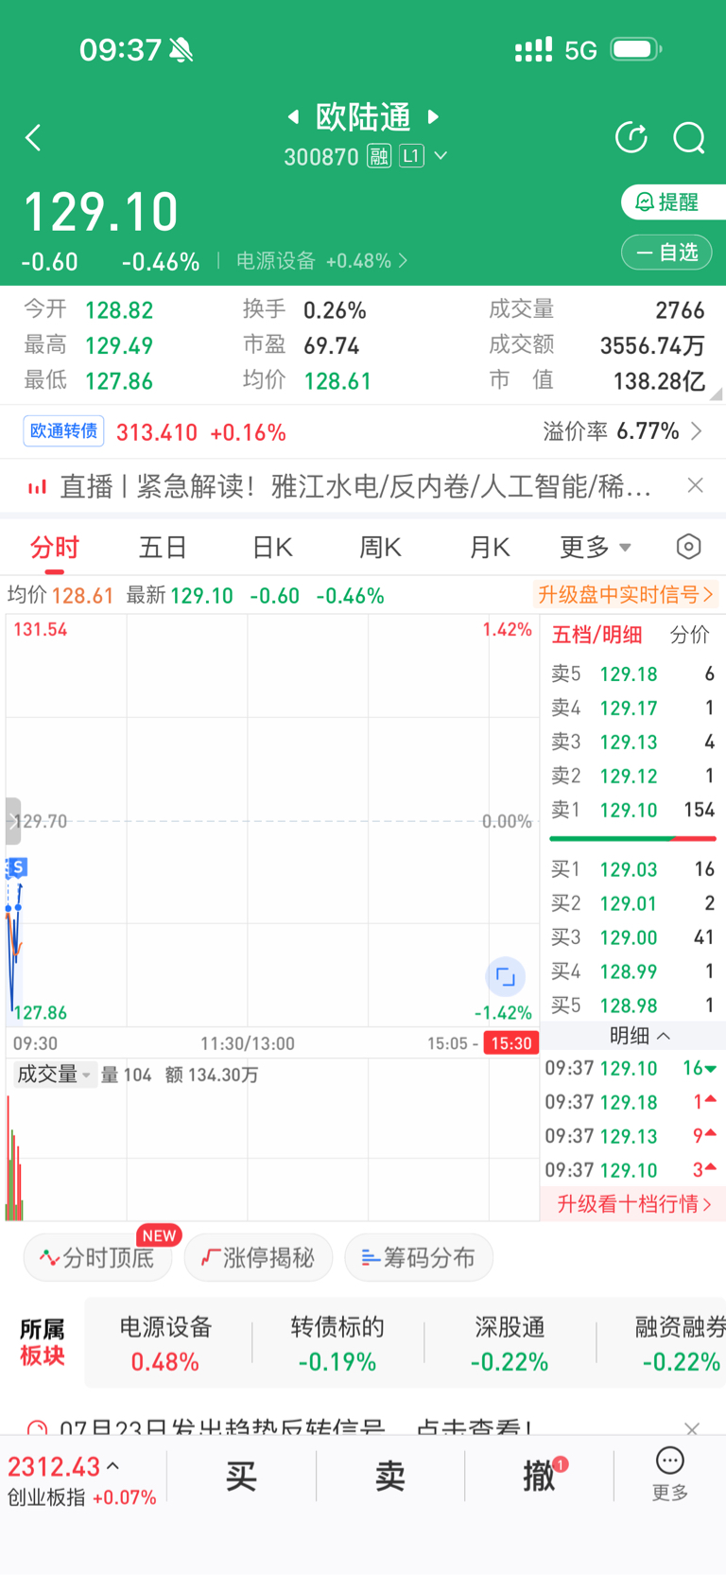Tap live broadcast bars icon
This screenshot has height=1575, width=726.
37,487
